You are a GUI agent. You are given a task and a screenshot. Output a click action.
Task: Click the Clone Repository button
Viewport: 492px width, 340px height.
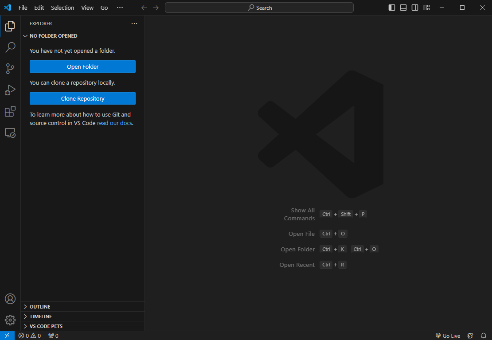(x=82, y=98)
